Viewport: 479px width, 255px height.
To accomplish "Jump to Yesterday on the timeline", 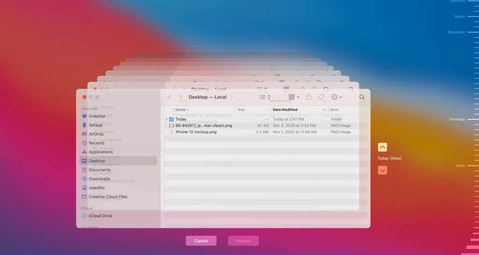I will (x=457, y=119).
